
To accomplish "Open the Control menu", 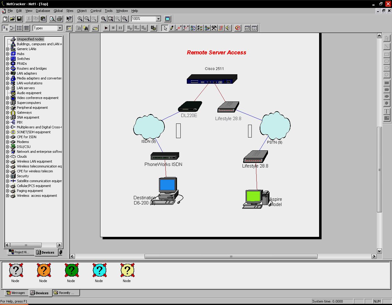I will 96,11.
